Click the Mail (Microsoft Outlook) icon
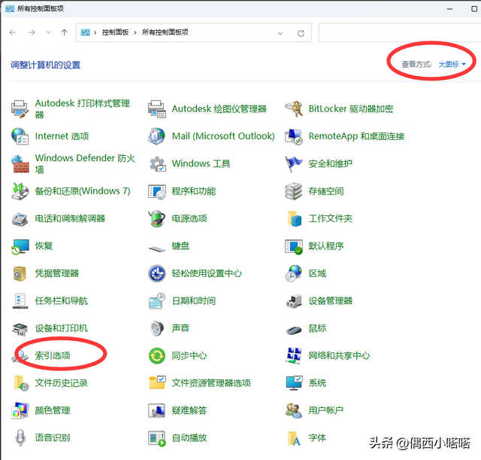481x460 pixels. click(x=157, y=136)
